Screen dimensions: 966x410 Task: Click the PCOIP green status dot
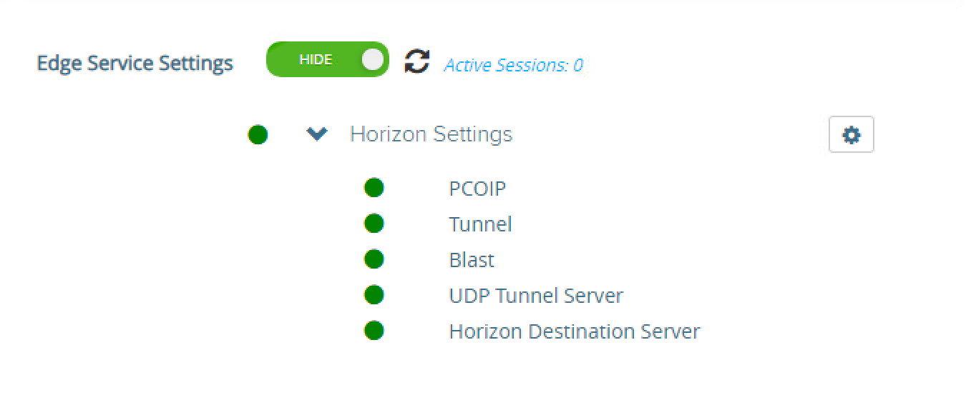click(x=374, y=188)
